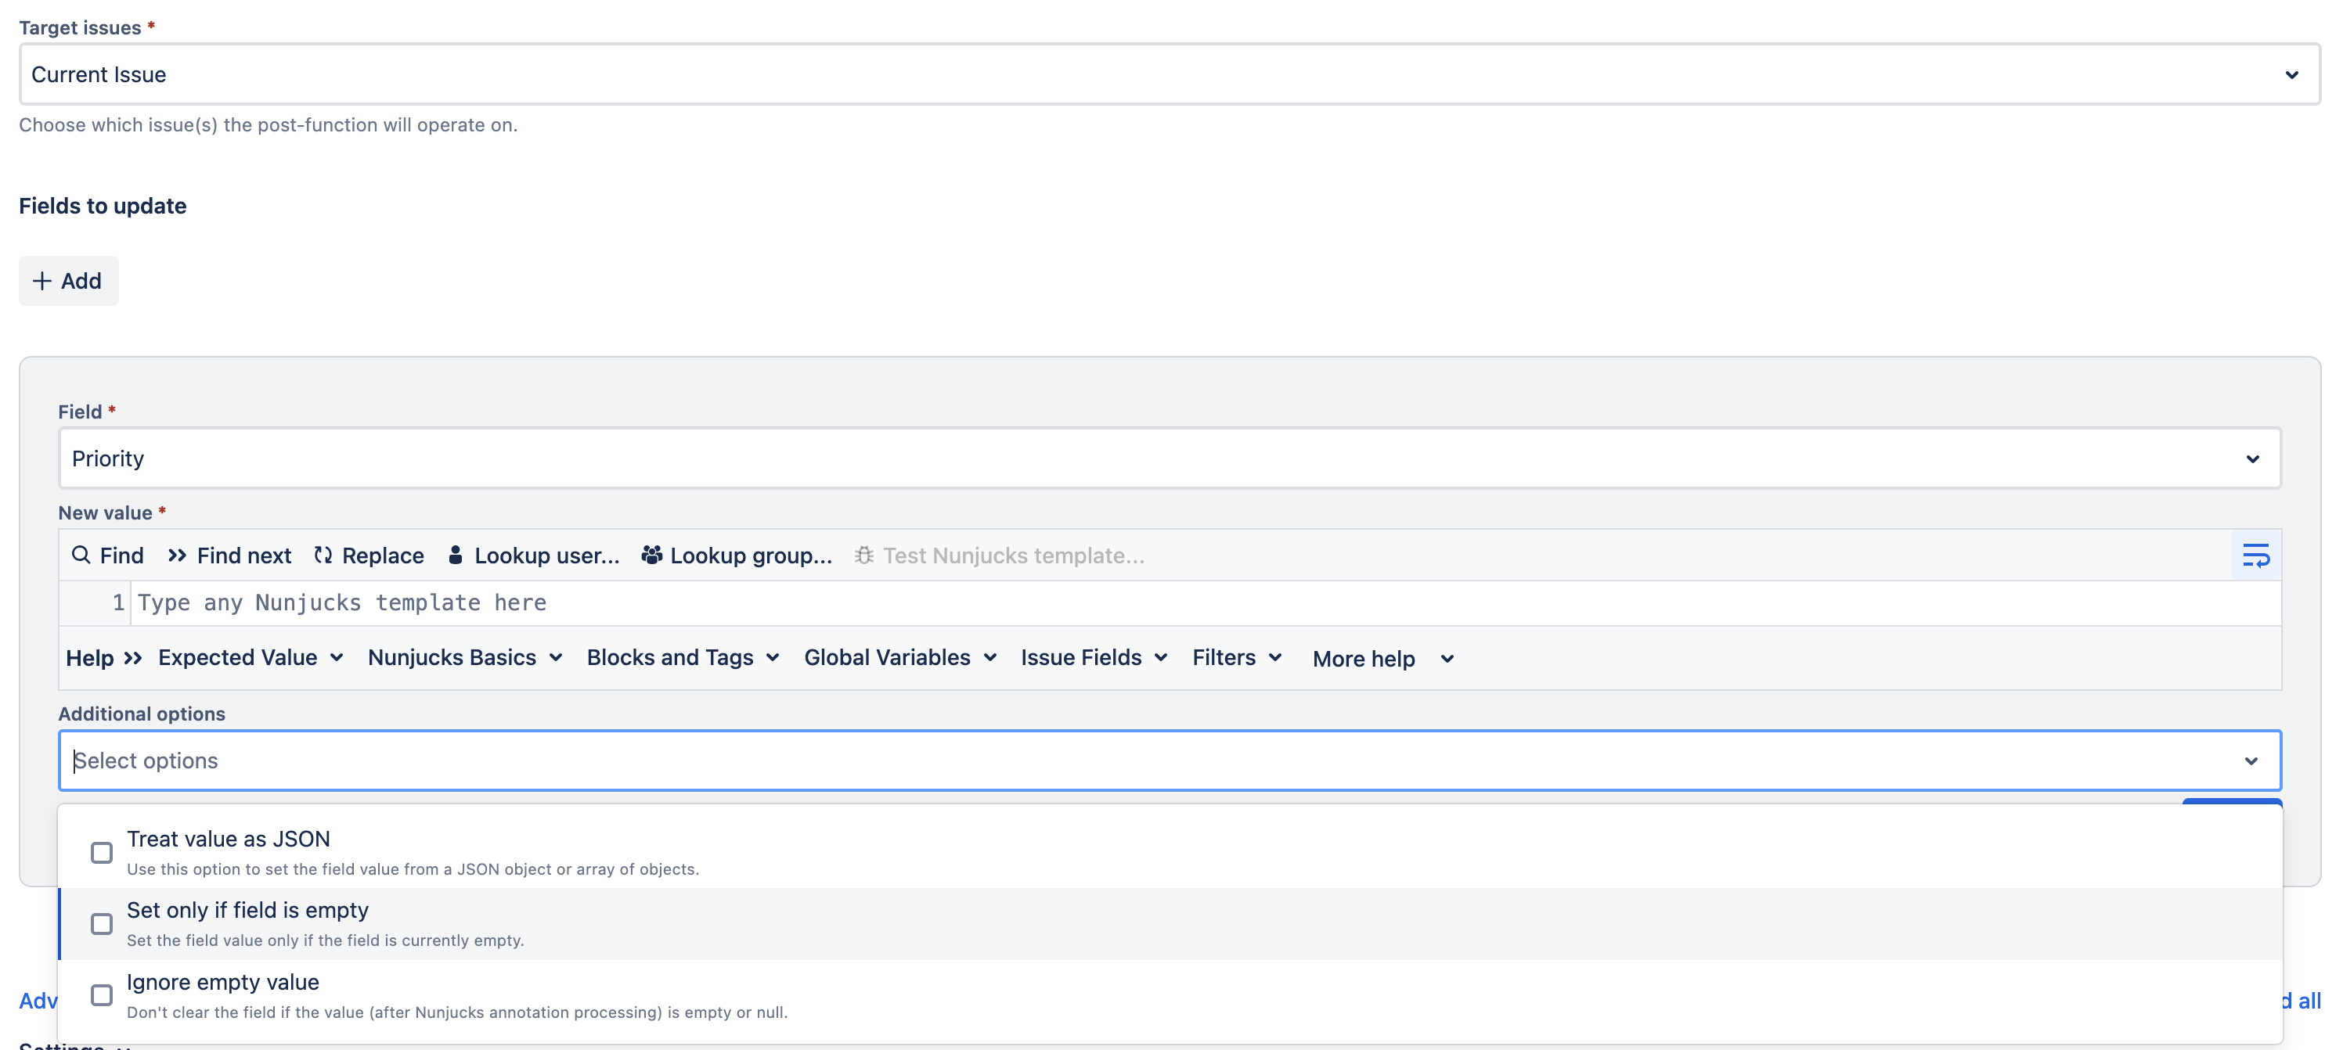Viewport: 2325px width, 1050px height.
Task: Tick the Ignore empty value checkbox
Action: click(x=102, y=995)
